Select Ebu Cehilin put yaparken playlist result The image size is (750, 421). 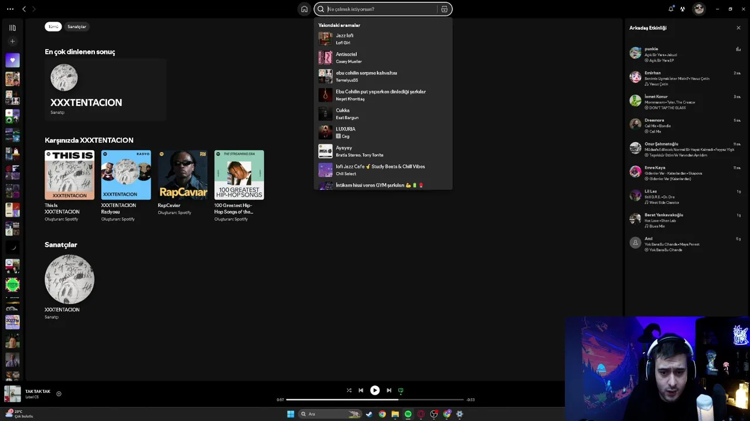tap(383, 95)
